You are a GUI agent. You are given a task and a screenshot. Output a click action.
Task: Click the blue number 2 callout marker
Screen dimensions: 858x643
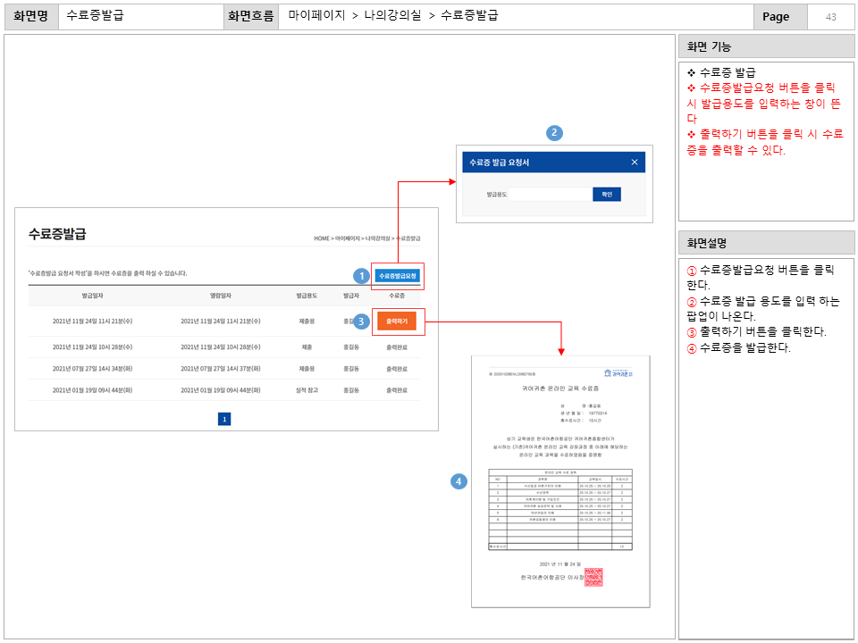click(554, 133)
